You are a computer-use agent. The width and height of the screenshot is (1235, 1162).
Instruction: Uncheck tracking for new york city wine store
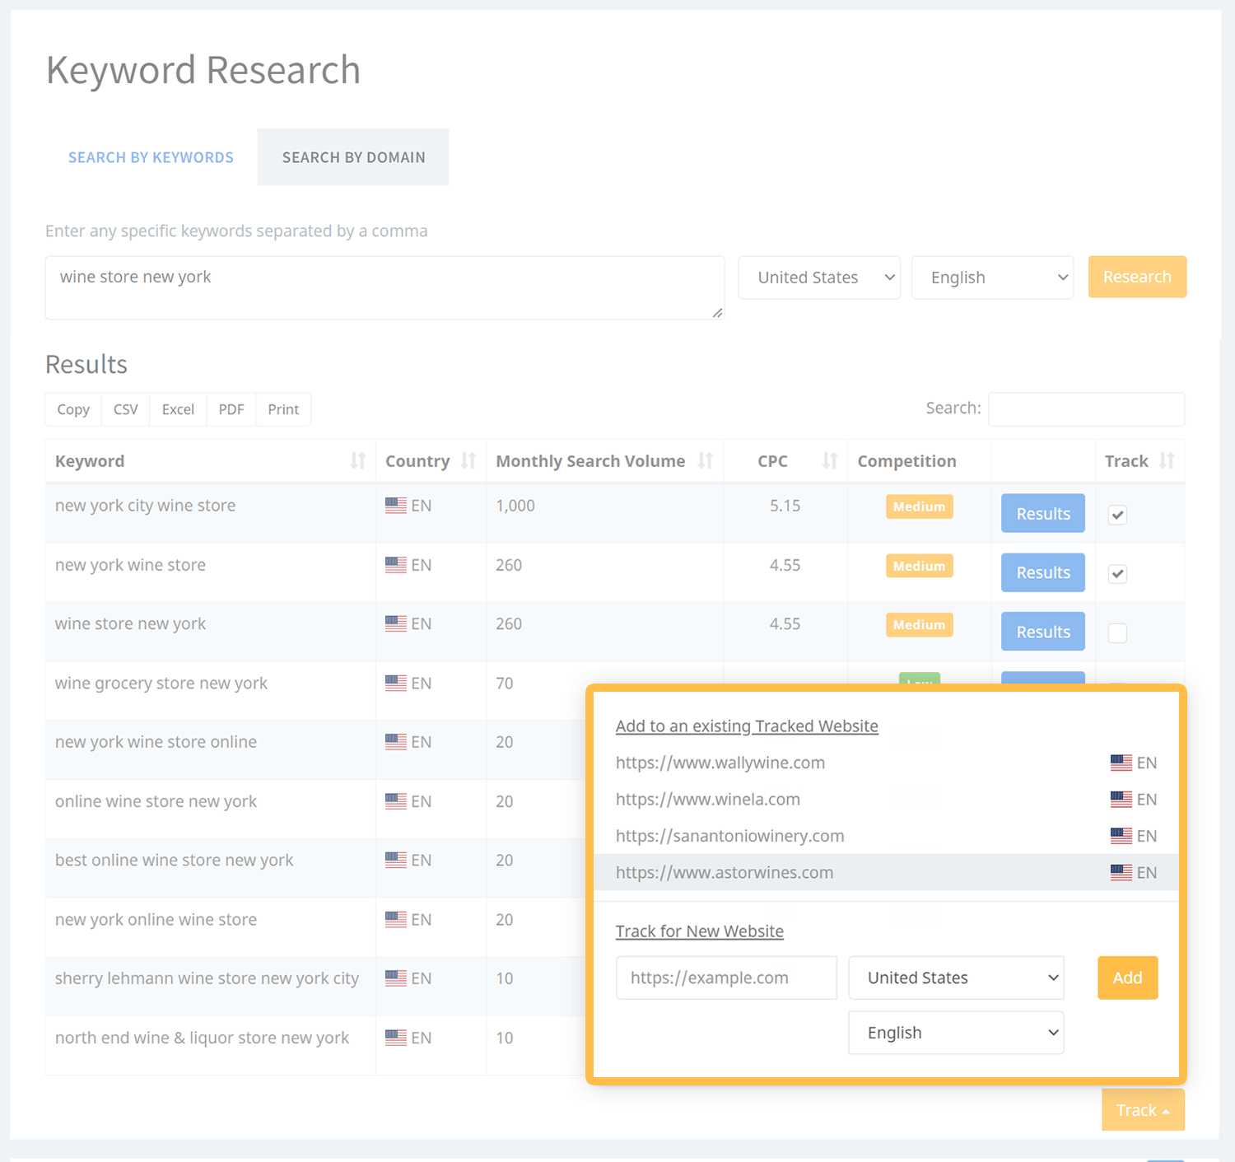(x=1117, y=516)
